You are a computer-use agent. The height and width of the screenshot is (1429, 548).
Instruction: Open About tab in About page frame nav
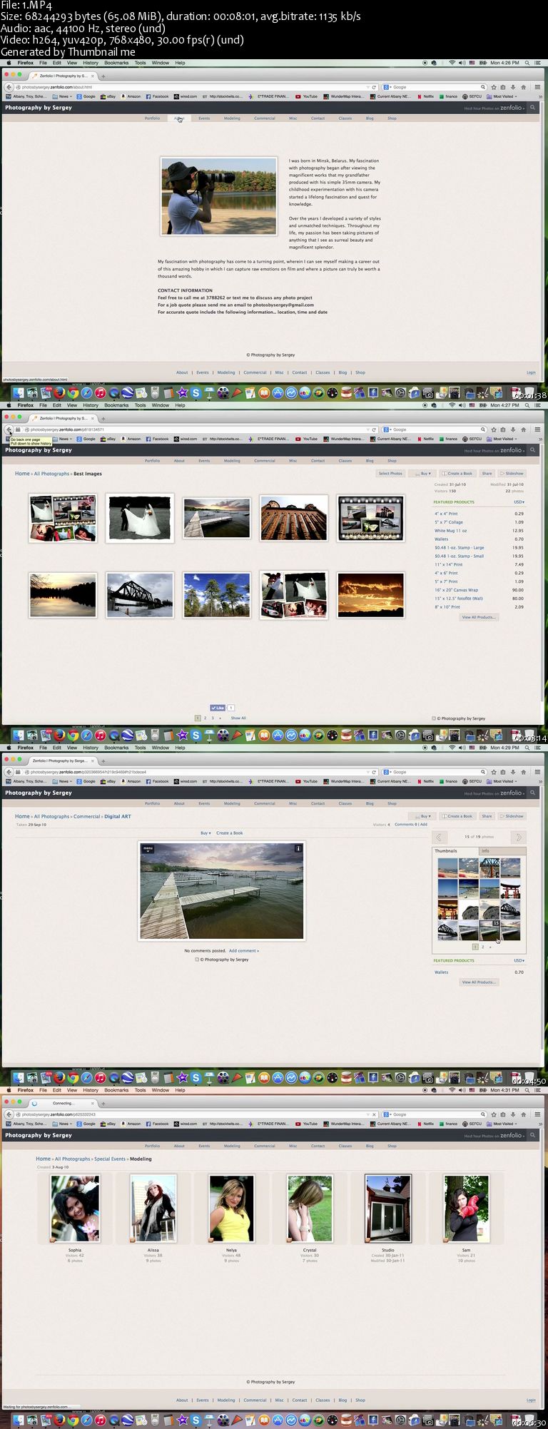click(179, 118)
